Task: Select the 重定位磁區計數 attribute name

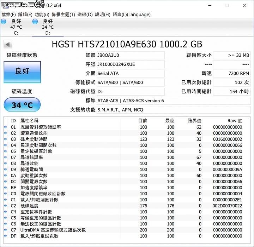Action: [36, 151]
